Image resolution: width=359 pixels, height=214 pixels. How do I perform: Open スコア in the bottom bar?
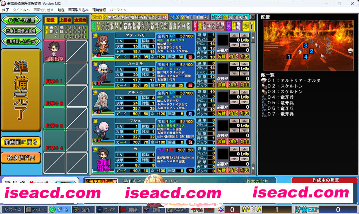click(106, 210)
